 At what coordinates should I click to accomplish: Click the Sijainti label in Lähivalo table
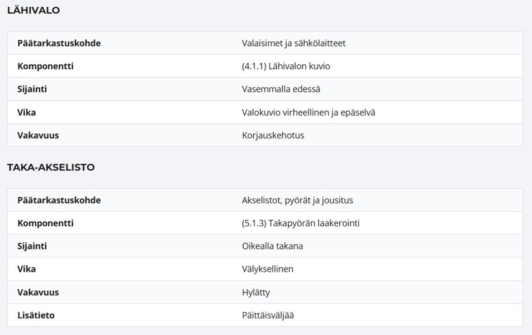[x=32, y=89]
